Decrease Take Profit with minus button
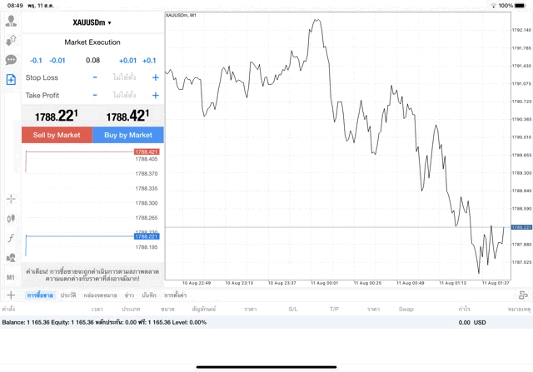 [x=95, y=95]
